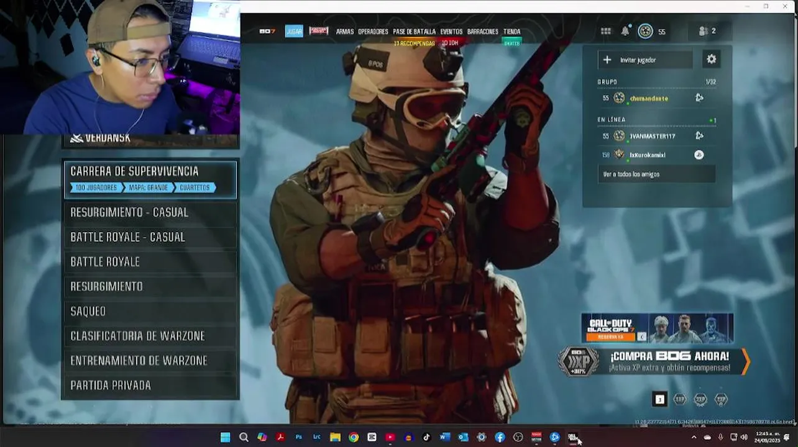Open Facebook from the taskbar
Viewport: 798px width, 447px height.
500,437
